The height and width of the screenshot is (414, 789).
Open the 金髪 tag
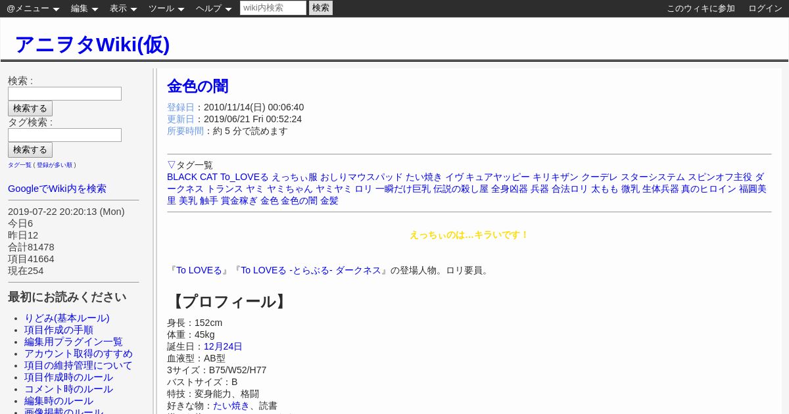pos(329,200)
